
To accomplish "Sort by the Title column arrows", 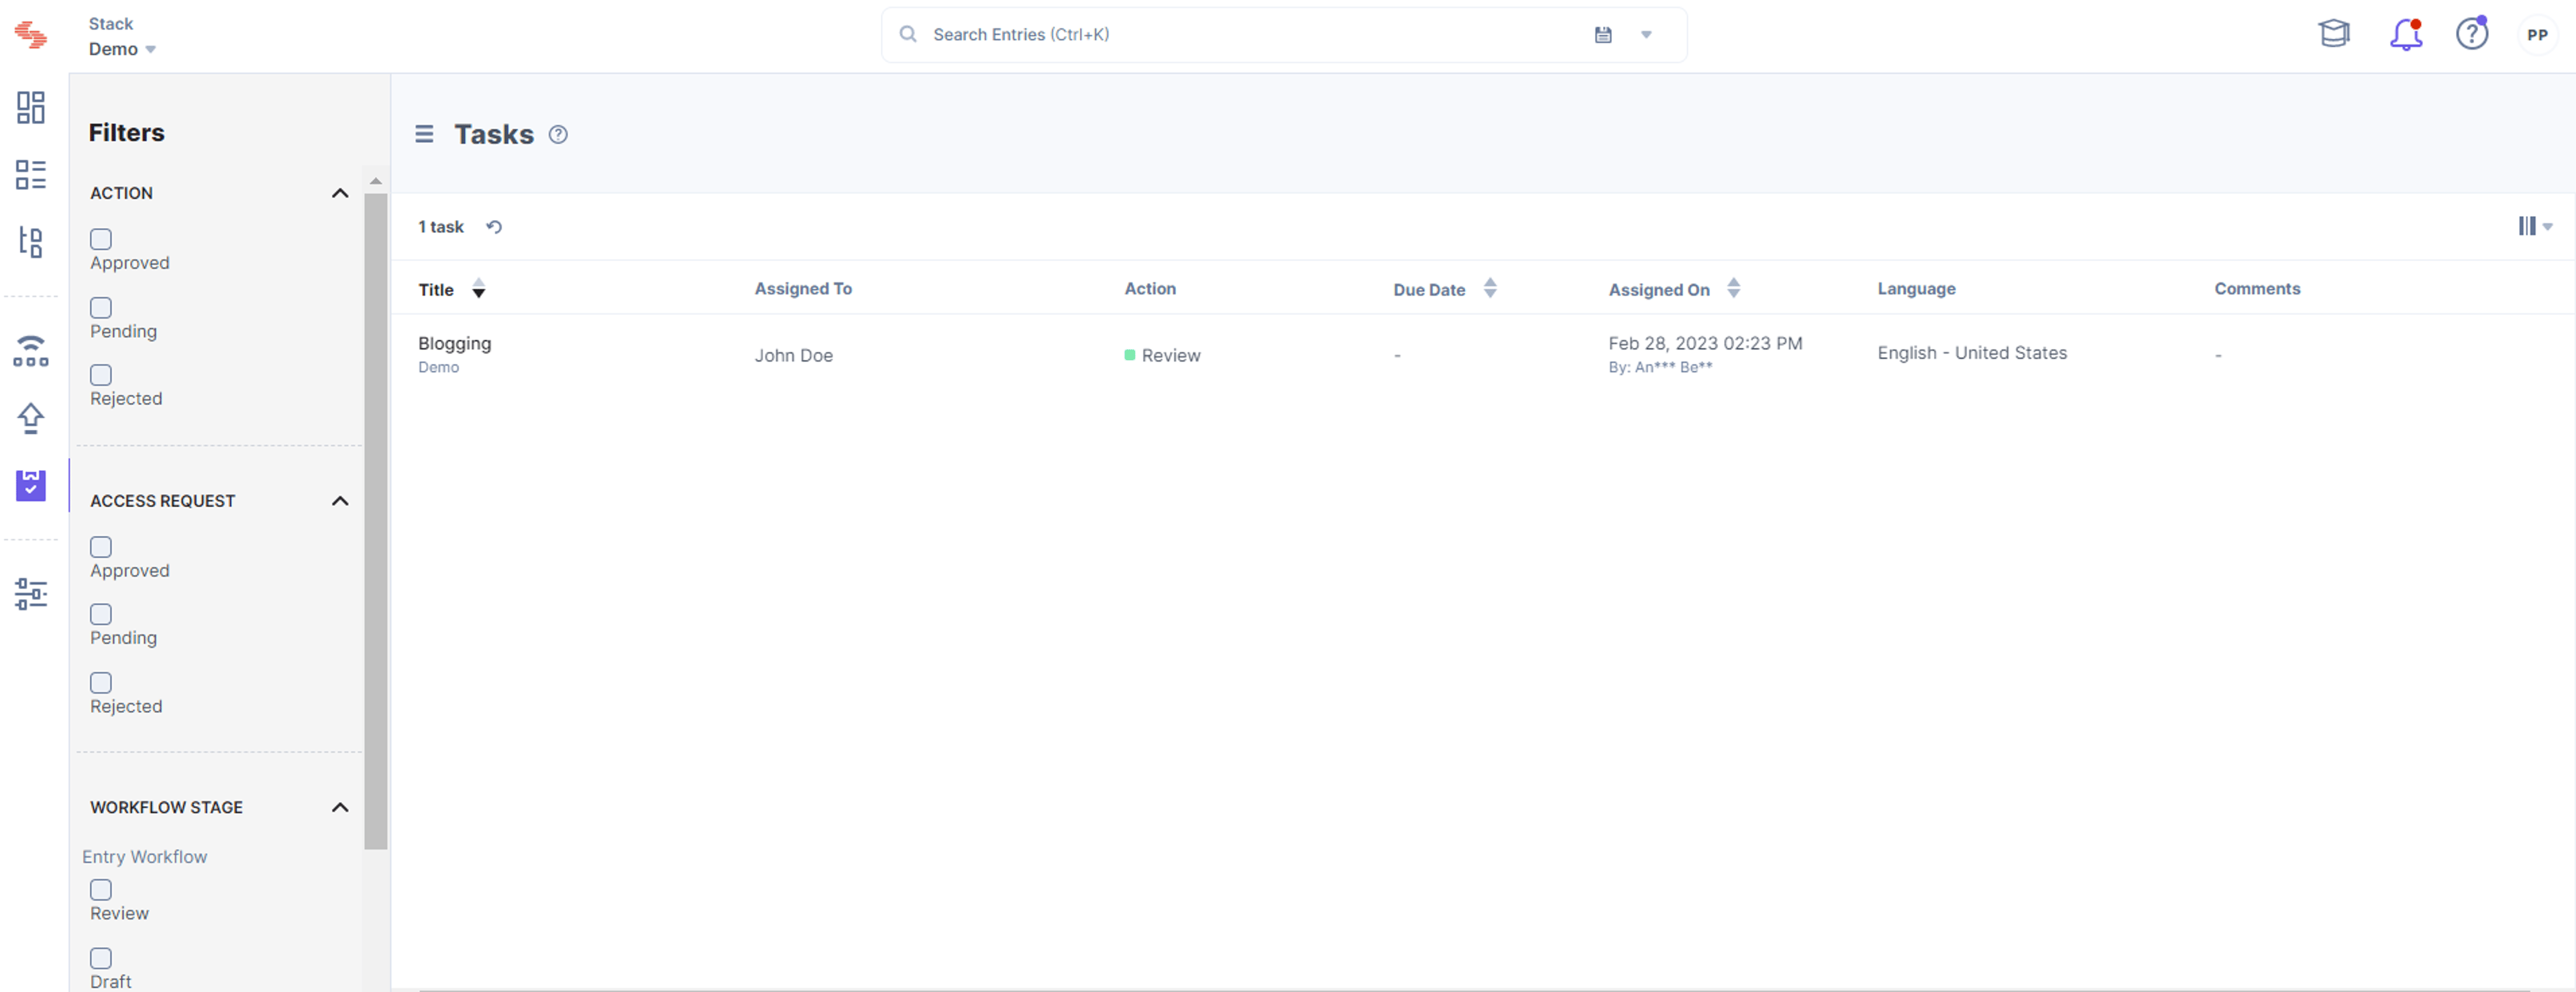I will pyautogui.click(x=479, y=289).
